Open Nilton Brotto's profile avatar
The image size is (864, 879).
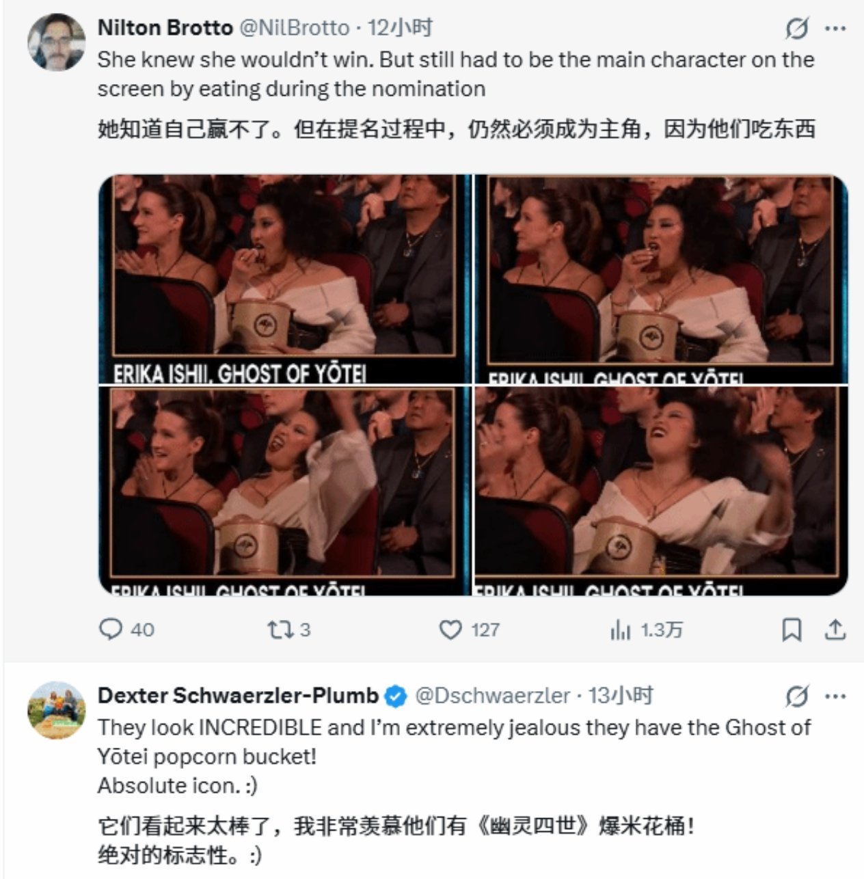[57, 42]
